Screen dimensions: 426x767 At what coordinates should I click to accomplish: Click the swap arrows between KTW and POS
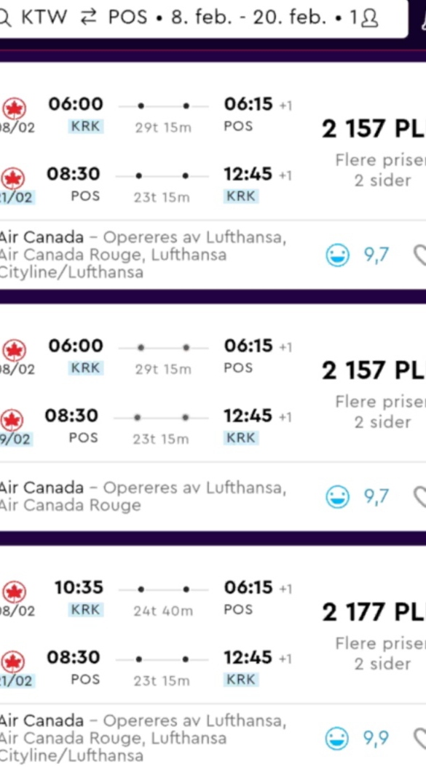(x=88, y=17)
